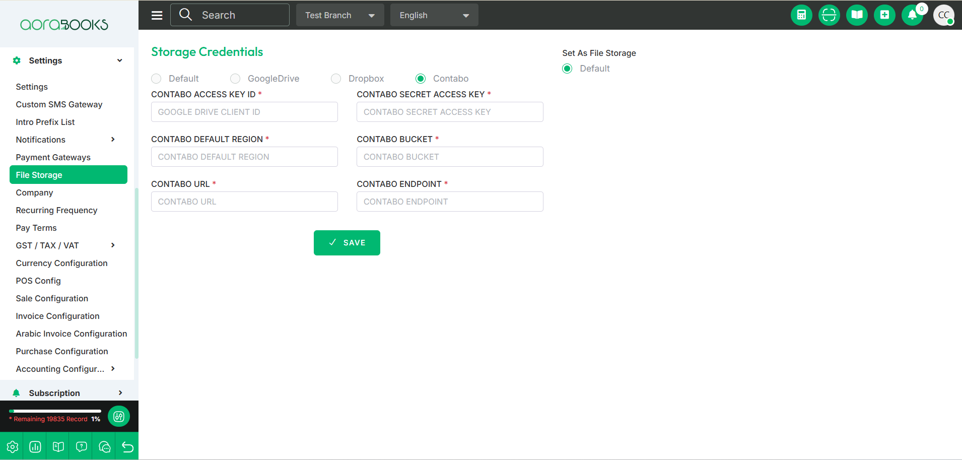Click the open book icon in bottom bar
962x460 pixels.
pyautogui.click(x=58, y=446)
